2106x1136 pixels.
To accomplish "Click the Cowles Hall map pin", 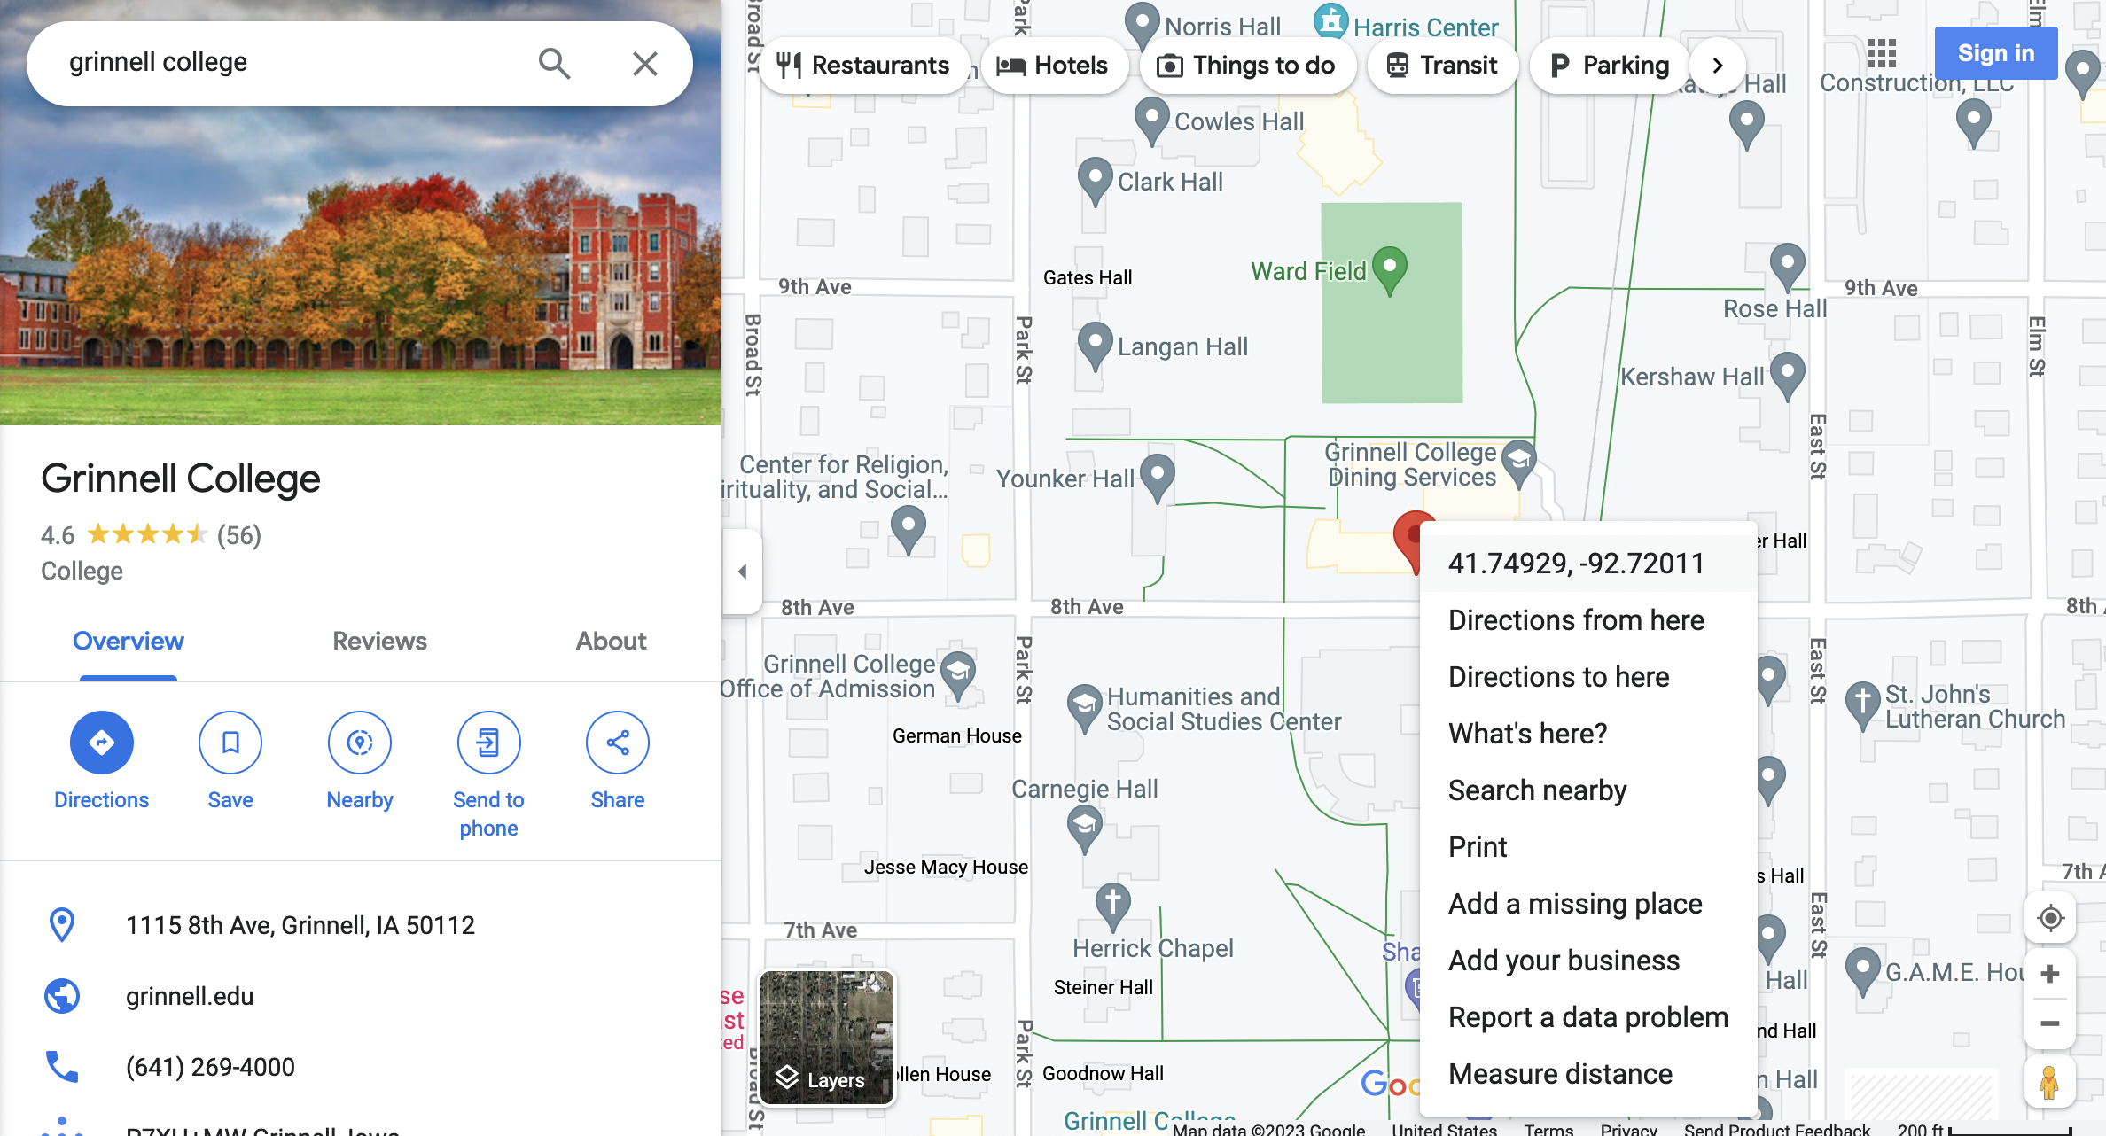I will (1151, 120).
